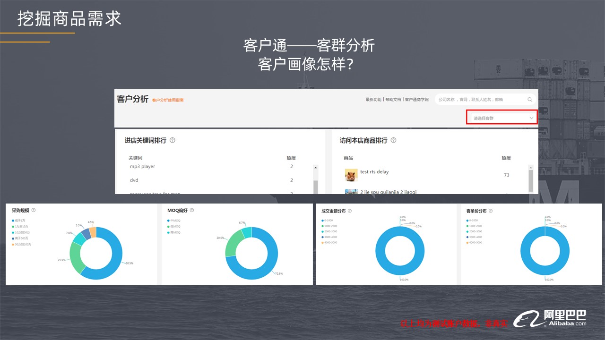The image size is (605, 340).
Task: Toggle 50万到100万 legend entry
Action: [22, 244]
